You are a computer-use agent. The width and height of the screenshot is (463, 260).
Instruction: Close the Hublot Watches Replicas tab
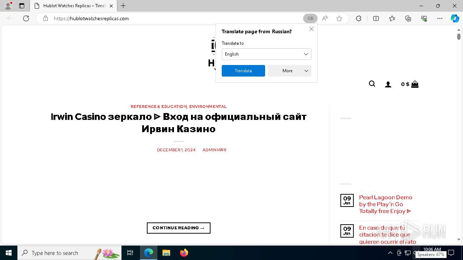click(x=111, y=6)
